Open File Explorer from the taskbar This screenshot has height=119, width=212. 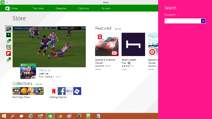point(40,116)
